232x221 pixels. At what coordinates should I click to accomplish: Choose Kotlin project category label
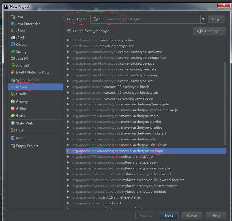(x=21, y=138)
